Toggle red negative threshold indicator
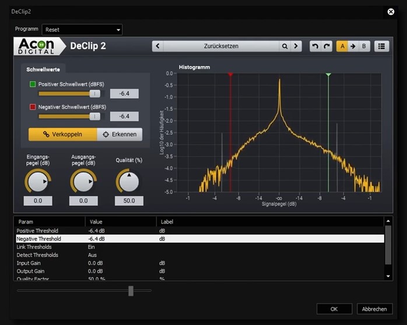This screenshot has height=325, width=407. point(33,107)
